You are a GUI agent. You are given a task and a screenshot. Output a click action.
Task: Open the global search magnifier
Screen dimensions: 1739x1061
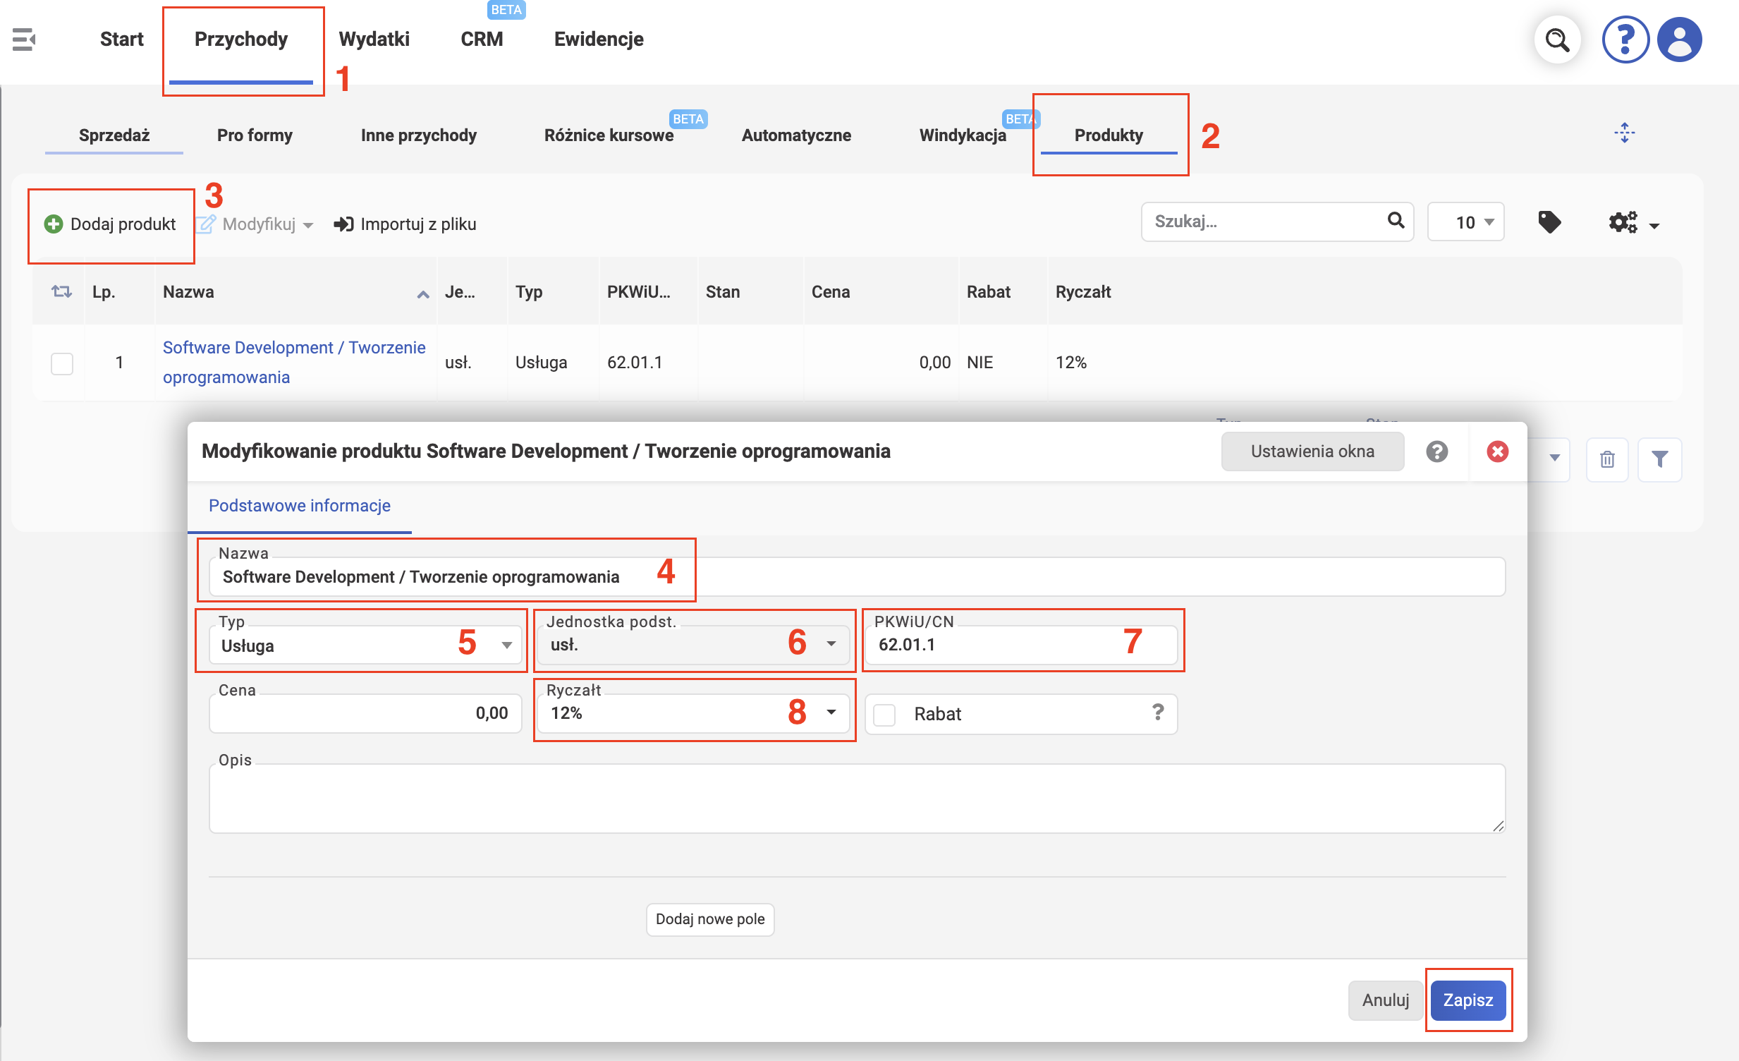tap(1557, 40)
